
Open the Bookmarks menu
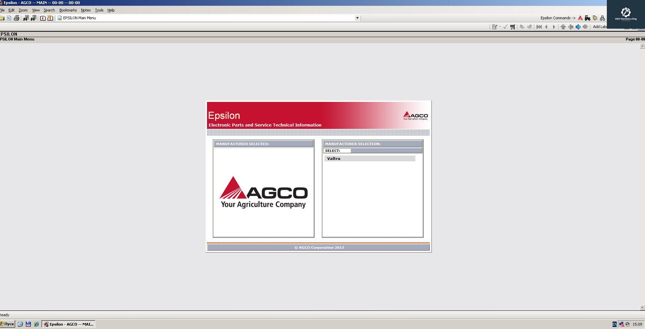(x=68, y=10)
